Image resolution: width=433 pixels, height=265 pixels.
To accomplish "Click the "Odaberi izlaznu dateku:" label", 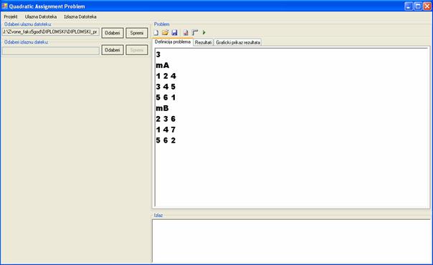I will pyautogui.click(x=27, y=42).
